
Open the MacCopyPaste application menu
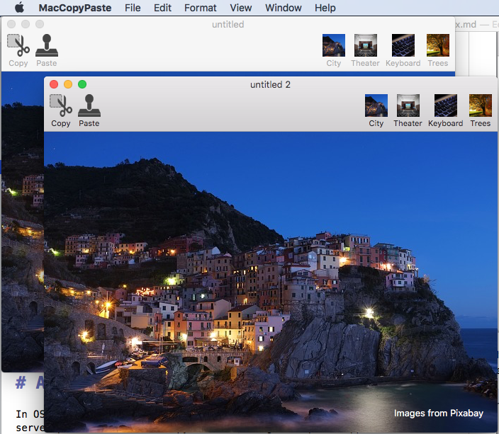point(75,8)
